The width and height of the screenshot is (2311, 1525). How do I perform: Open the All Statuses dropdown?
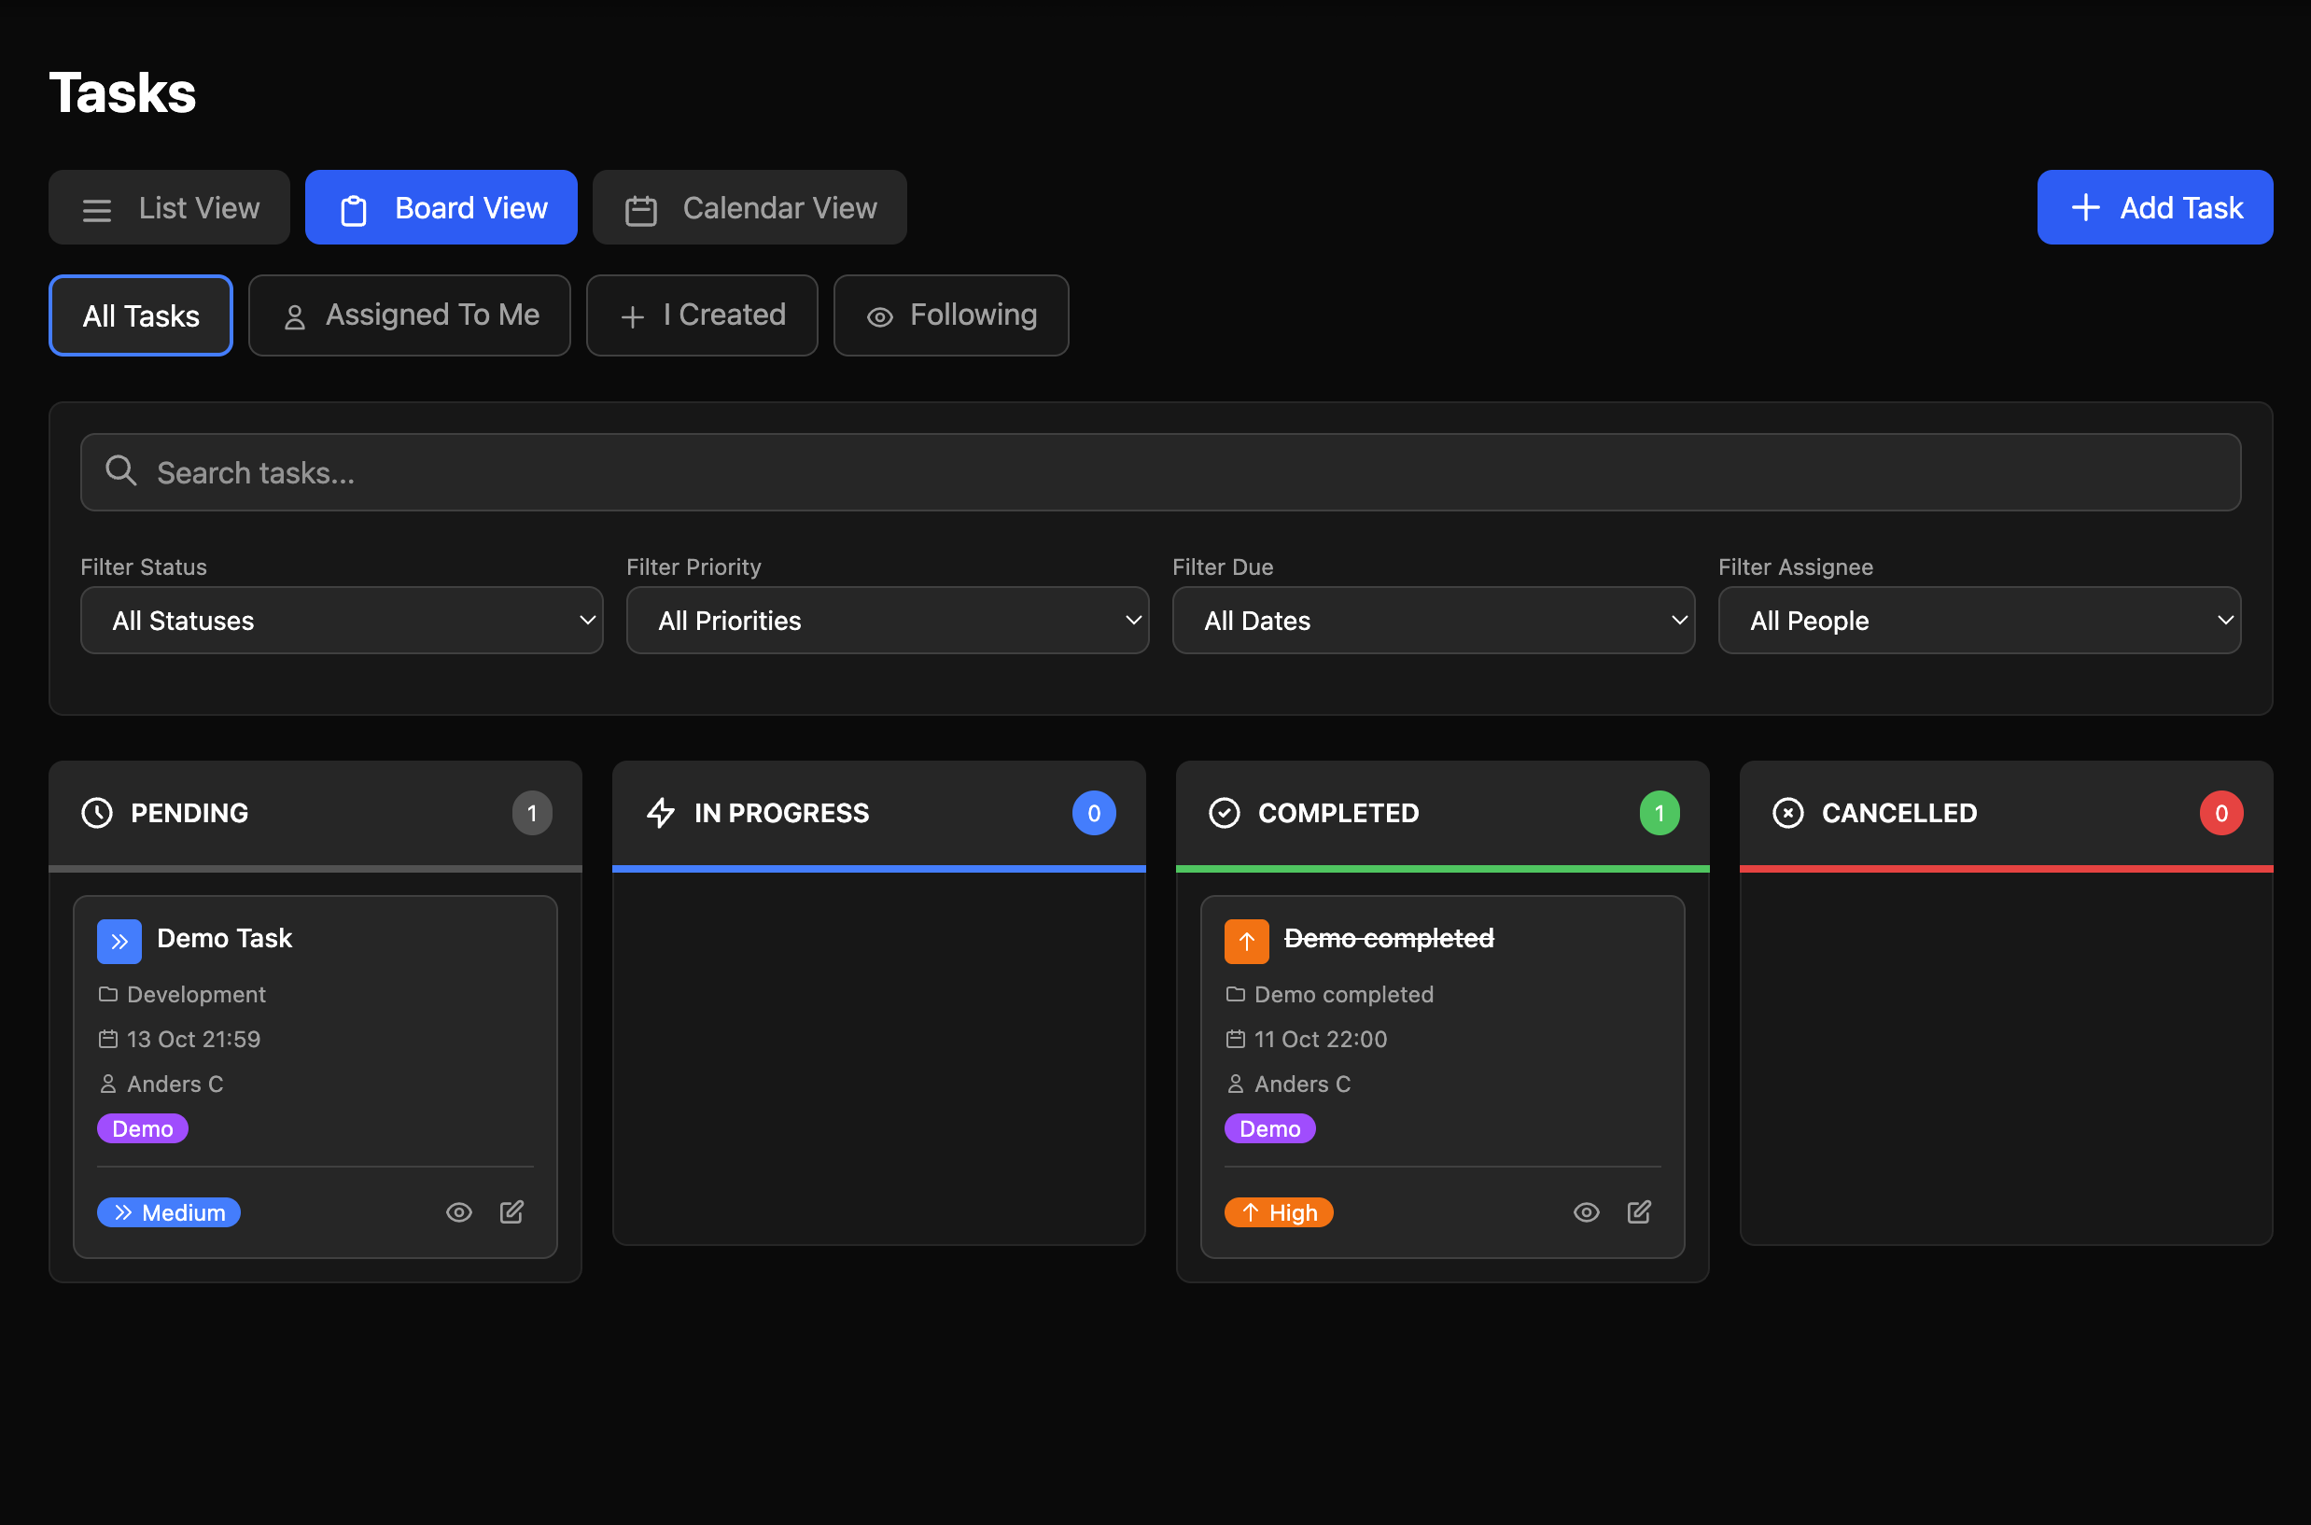tap(342, 621)
